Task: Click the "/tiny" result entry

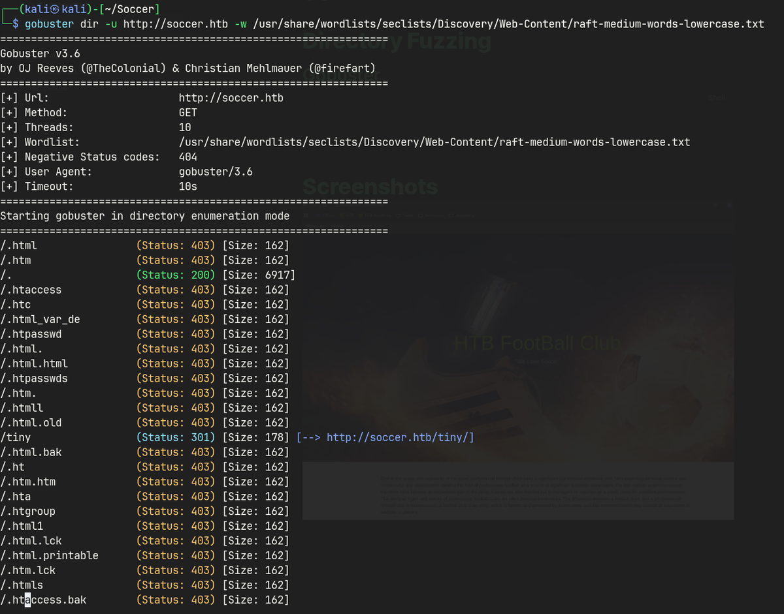Action: point(16,437)
